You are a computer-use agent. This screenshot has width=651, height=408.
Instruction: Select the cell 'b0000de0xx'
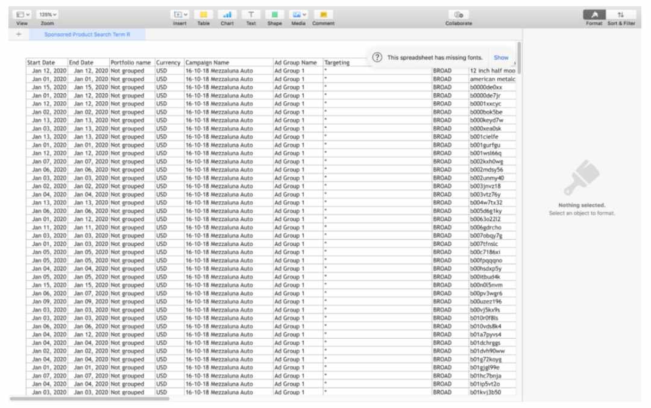coord(492,87)
